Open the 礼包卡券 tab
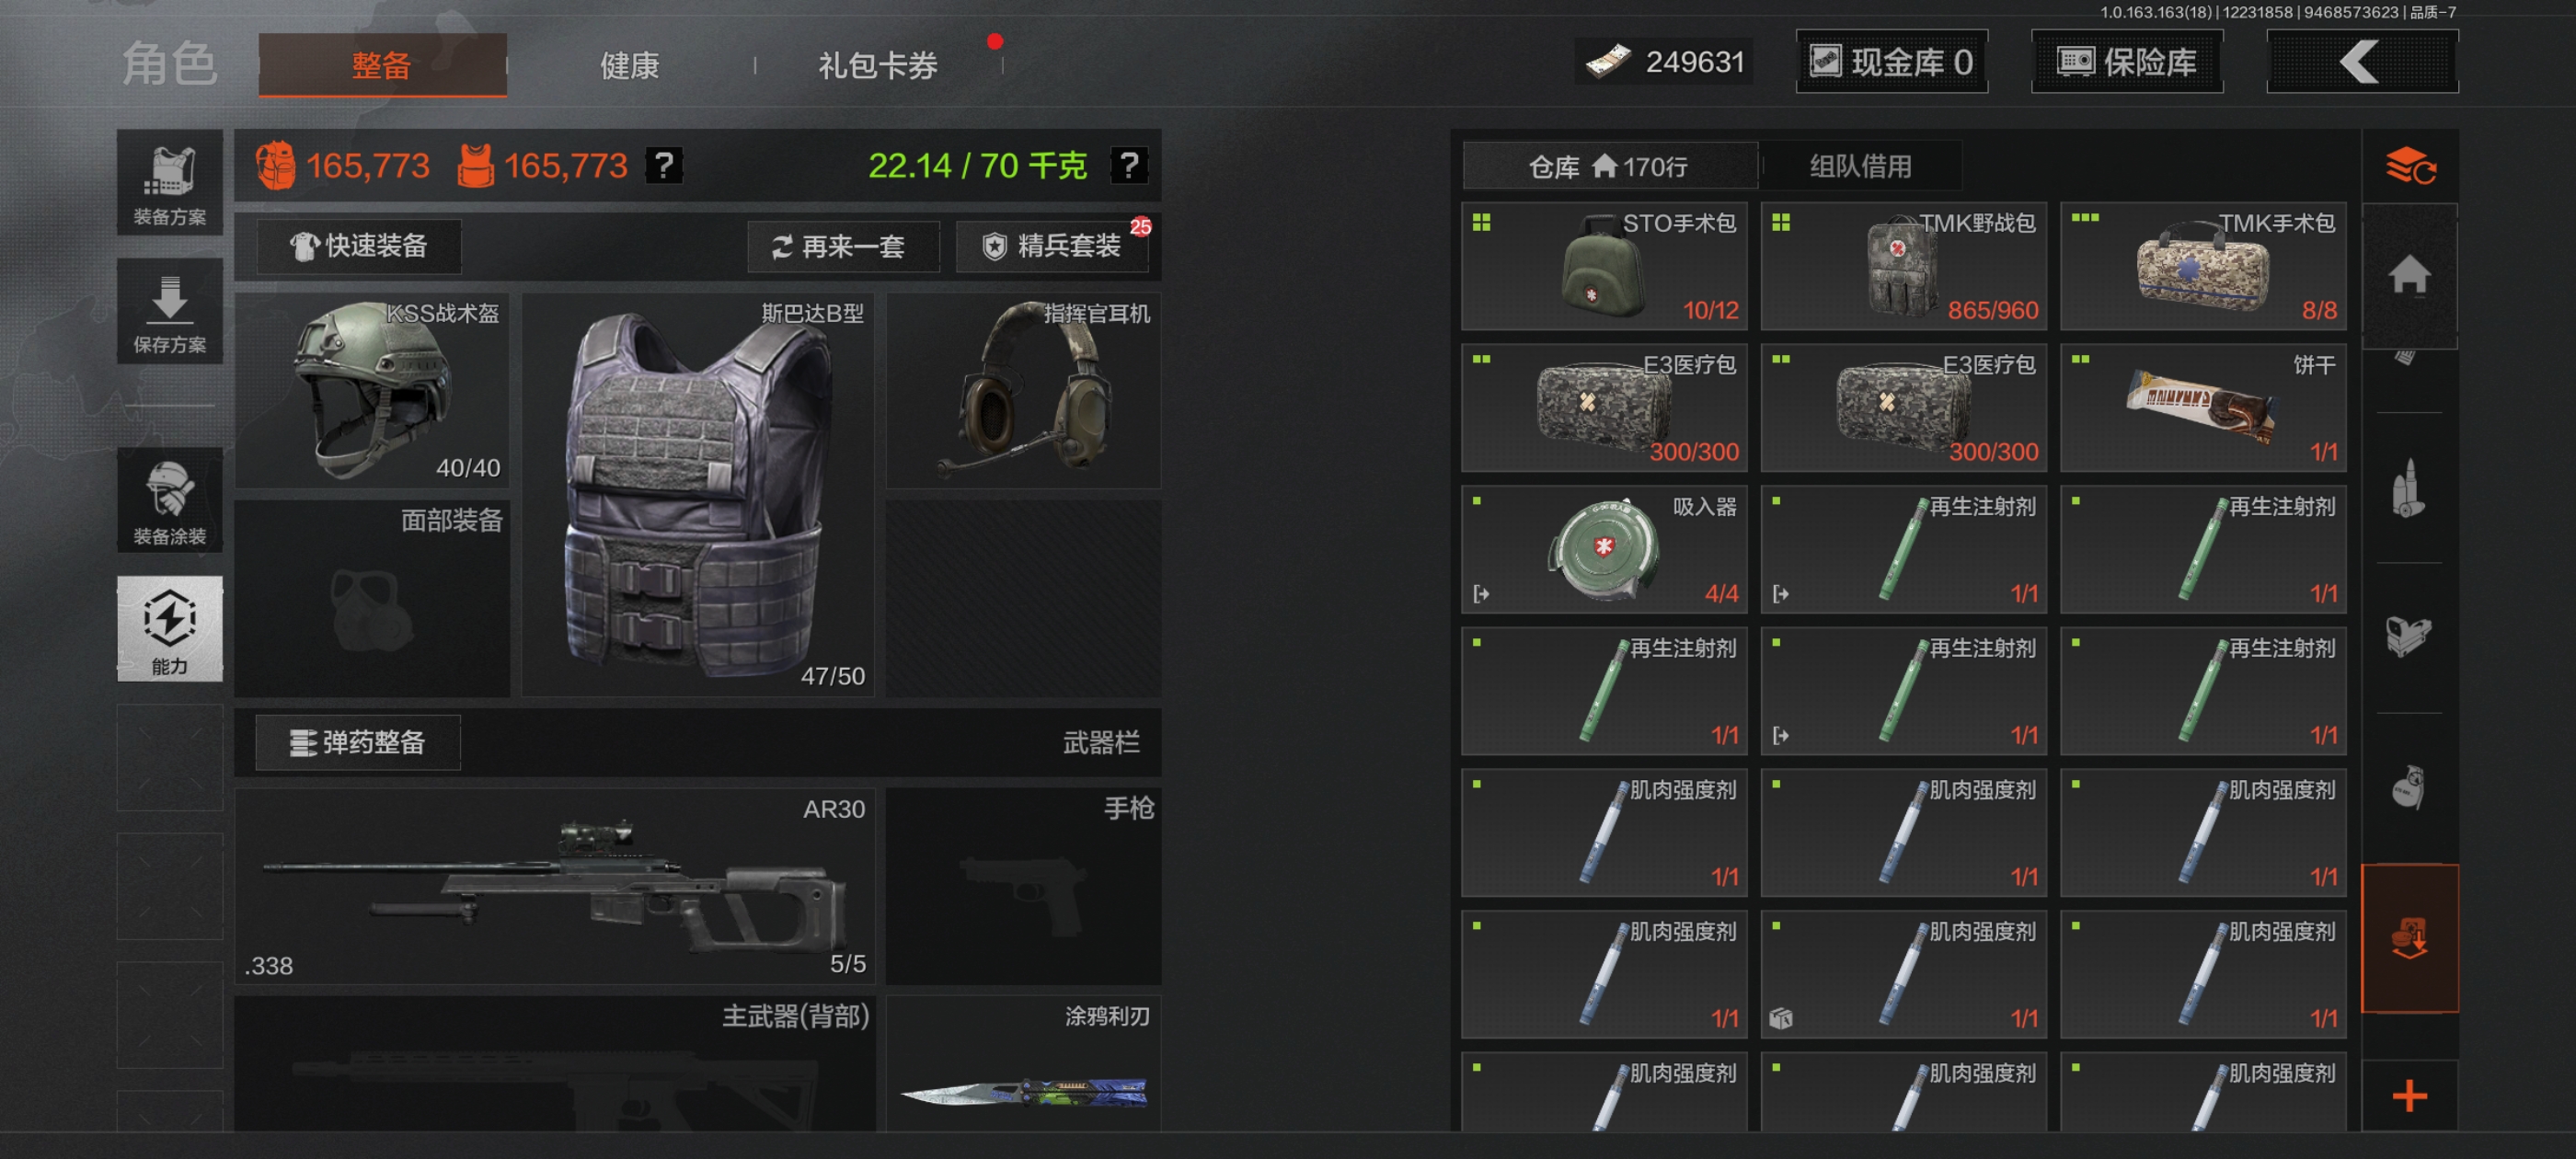The width and height of the screenshot is (2576, 1159). click(877, 66)
